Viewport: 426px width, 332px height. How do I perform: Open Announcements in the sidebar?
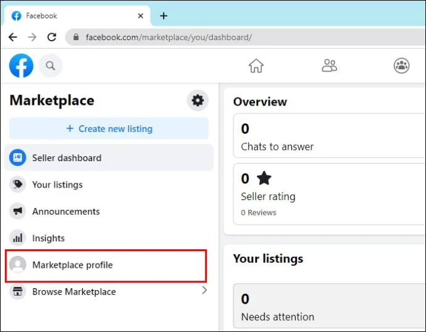[109, 211]
